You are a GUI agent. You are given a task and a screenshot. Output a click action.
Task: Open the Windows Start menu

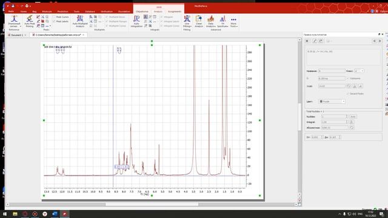(x=5, y=214)
